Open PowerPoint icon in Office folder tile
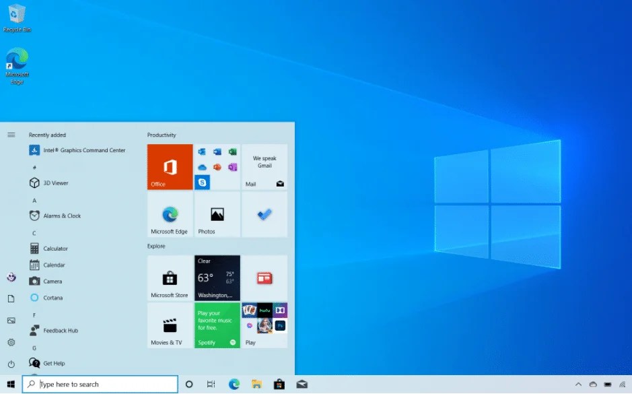632x394 pixels. click(x=217, y=167)
